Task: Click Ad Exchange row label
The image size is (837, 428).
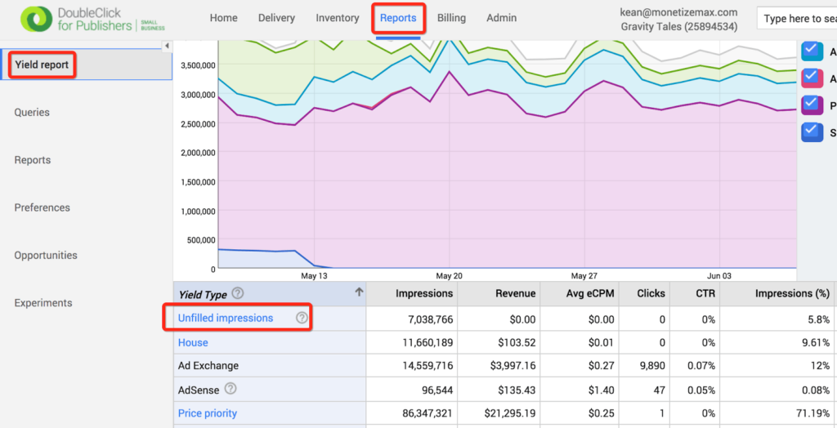Action: tap(208, 366)
